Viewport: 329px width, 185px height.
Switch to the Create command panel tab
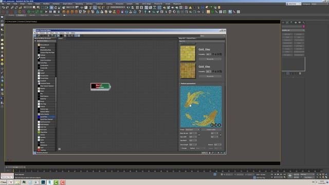coord(283,23)
